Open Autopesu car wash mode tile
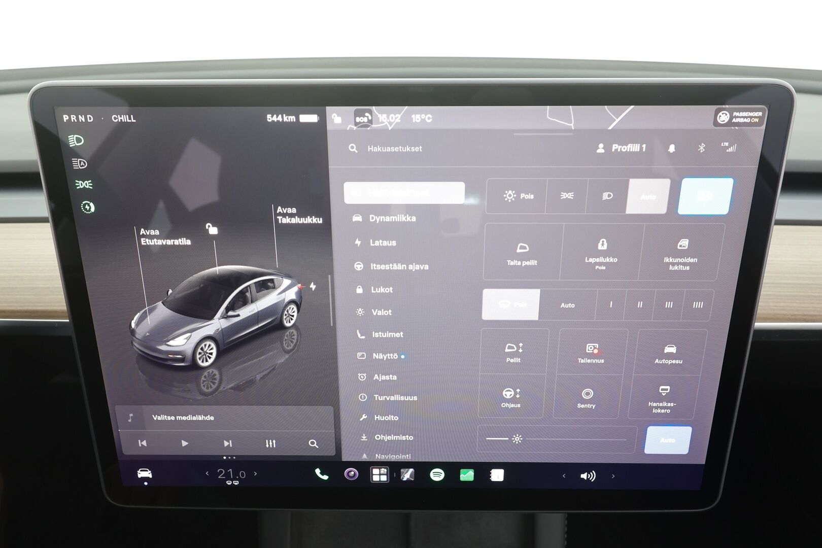This screenshot has width=822, height=548. tap(668, 354)
